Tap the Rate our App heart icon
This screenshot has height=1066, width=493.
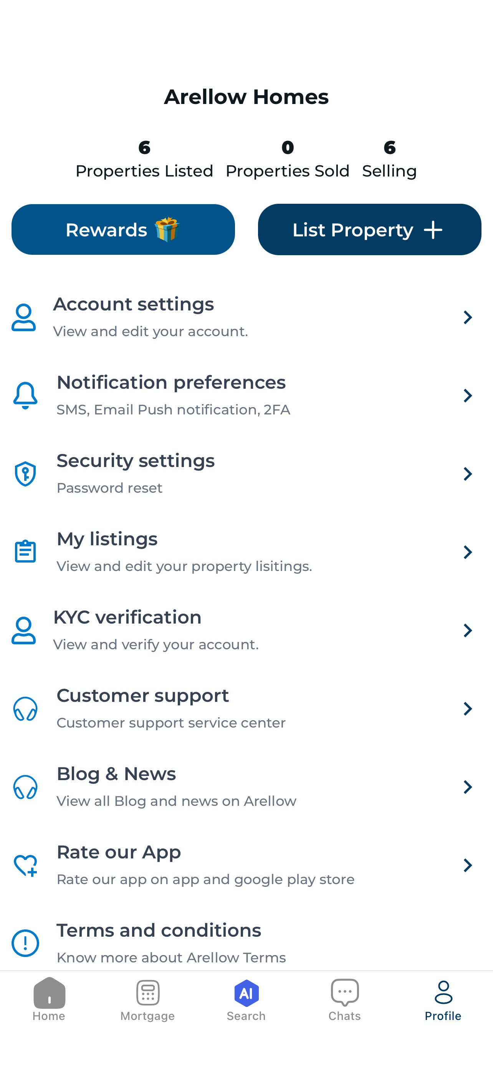coord(25,865)
